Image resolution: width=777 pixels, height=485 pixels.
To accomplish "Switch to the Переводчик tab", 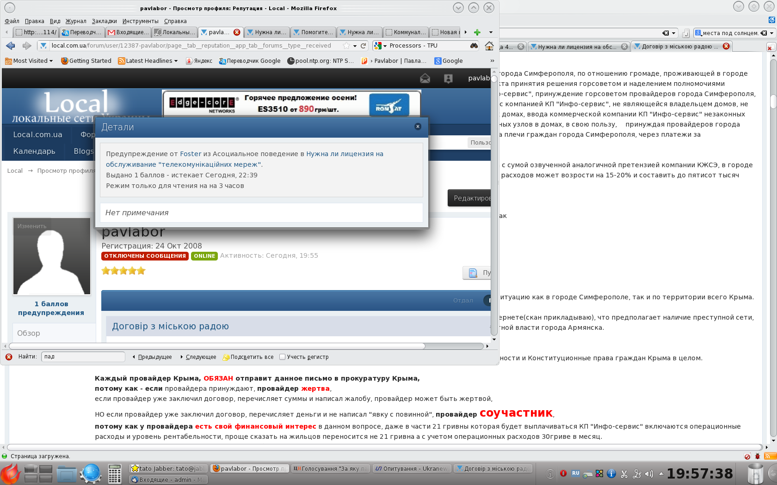I will click(x=82, y=32).
